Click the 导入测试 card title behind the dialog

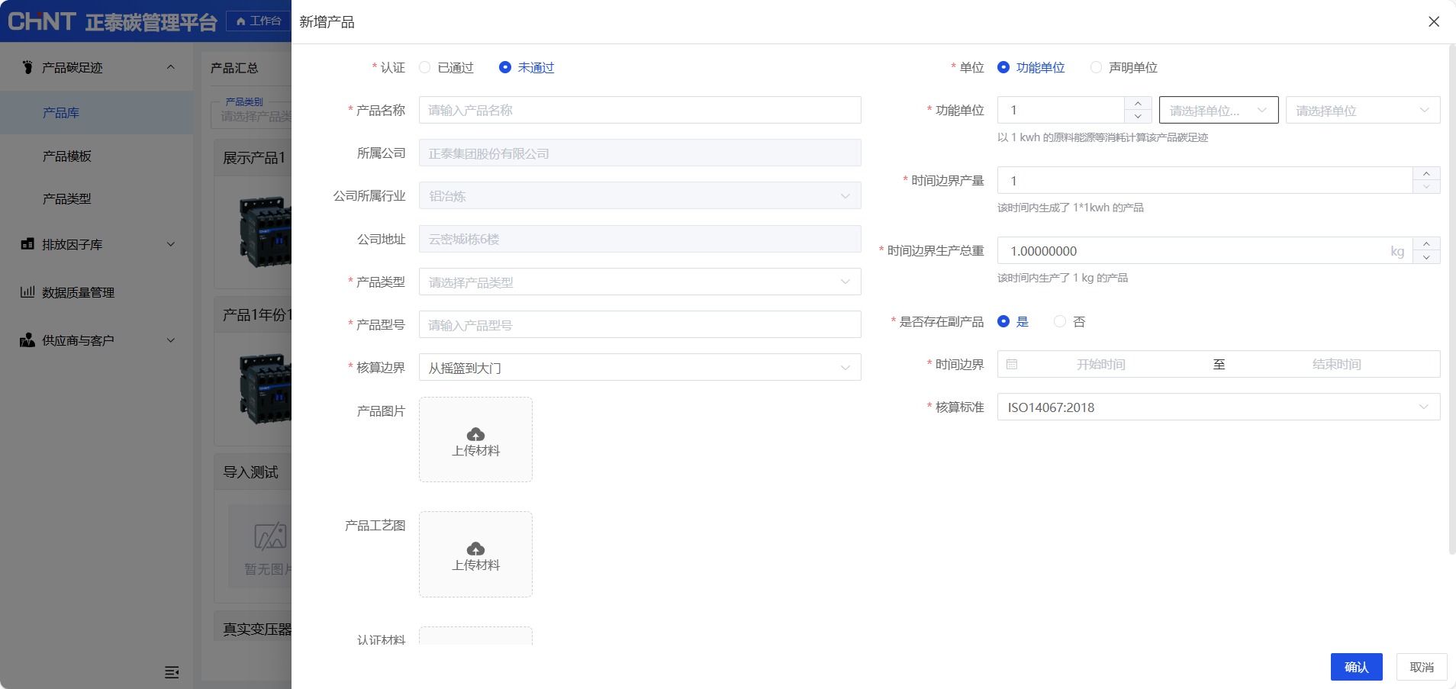250,472
